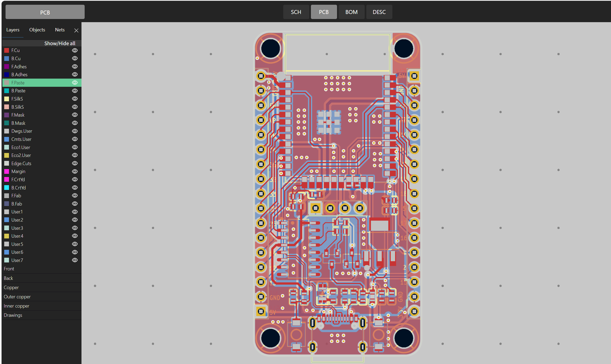Image resolution: width=611 pixels, height=364 pixels.
Task: Select the Outer copper preset
Action: (17, 297)
